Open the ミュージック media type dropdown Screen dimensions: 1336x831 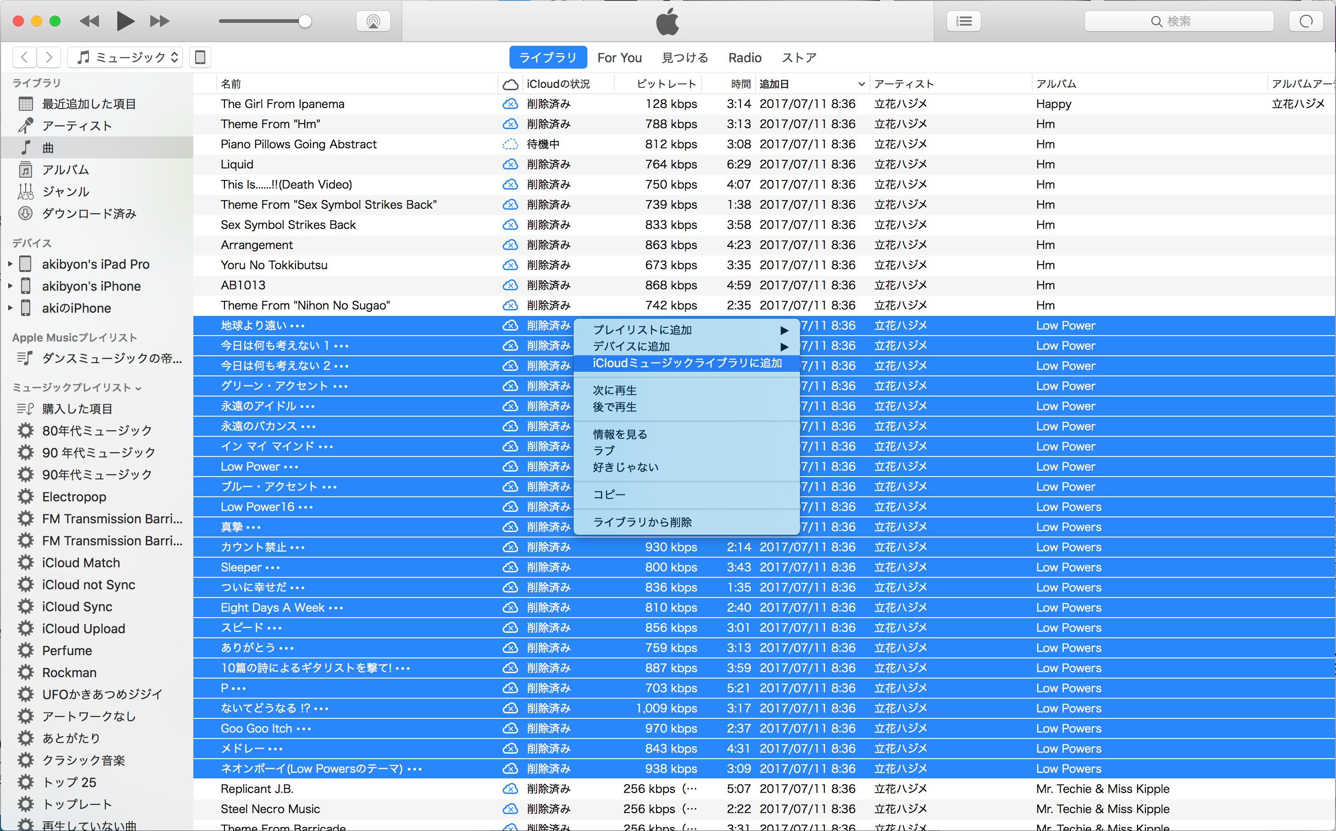point(126,57)
